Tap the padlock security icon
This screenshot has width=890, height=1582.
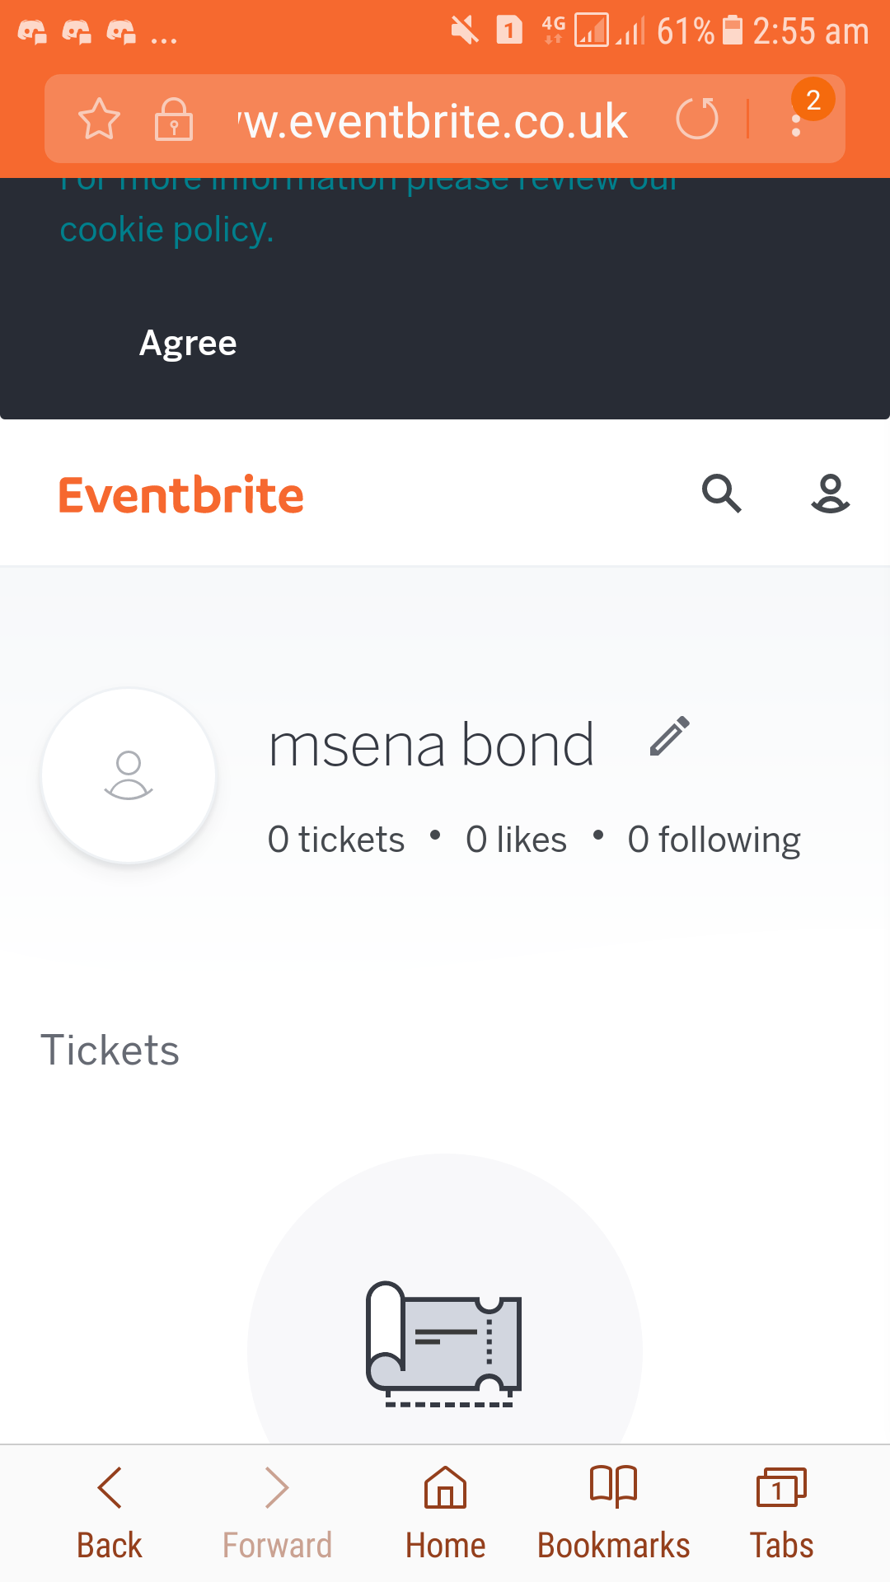point(174,119)
